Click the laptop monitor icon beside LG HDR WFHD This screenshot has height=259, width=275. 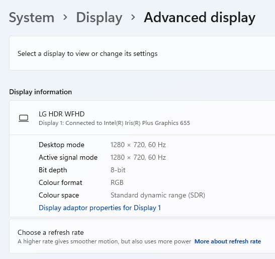[x=24, y=118]
